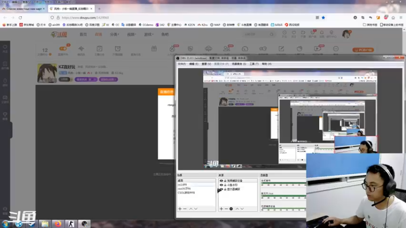Select the csol大厅F6 scene
This screenshot has height=228, width=406.
(x=196, y=188)
